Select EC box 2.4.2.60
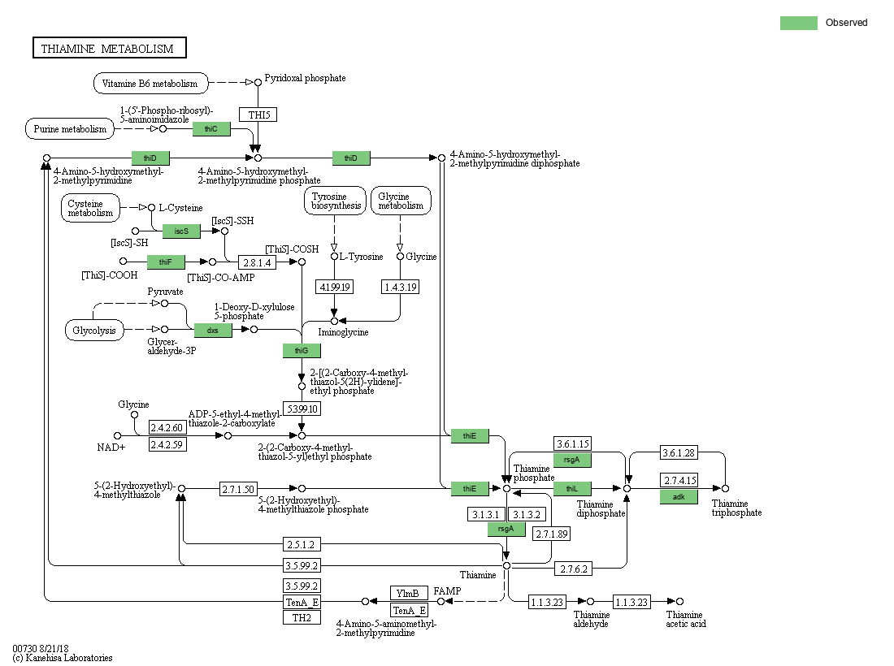 (x=167, y=427)
